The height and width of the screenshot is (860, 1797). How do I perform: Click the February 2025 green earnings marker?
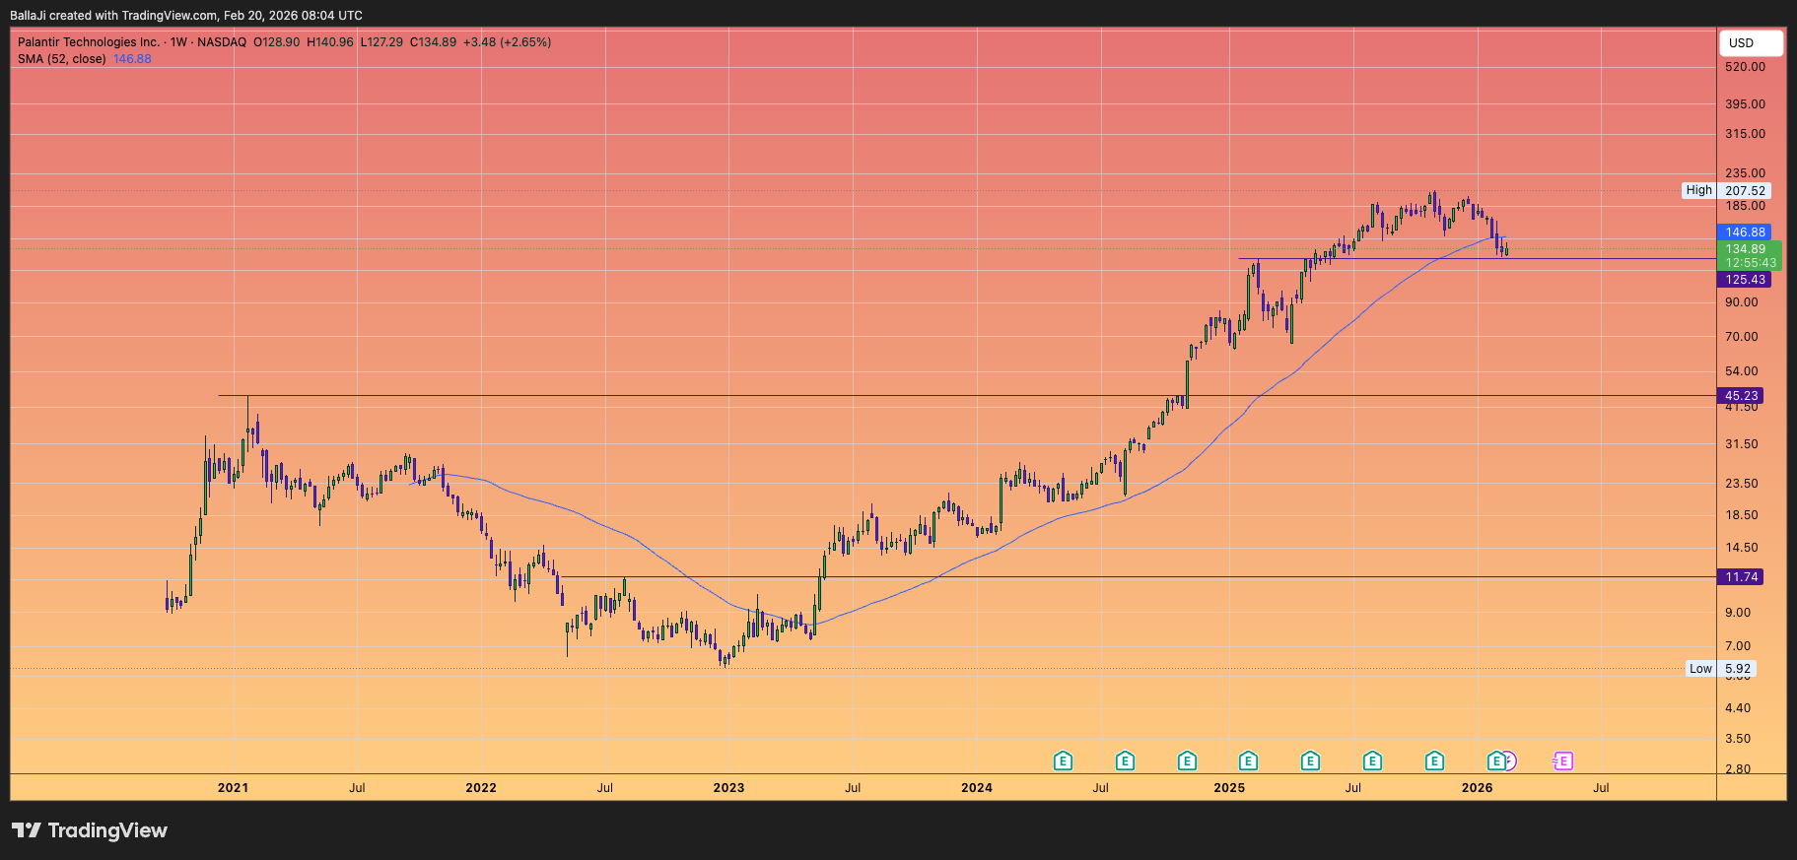(1248, 761)
